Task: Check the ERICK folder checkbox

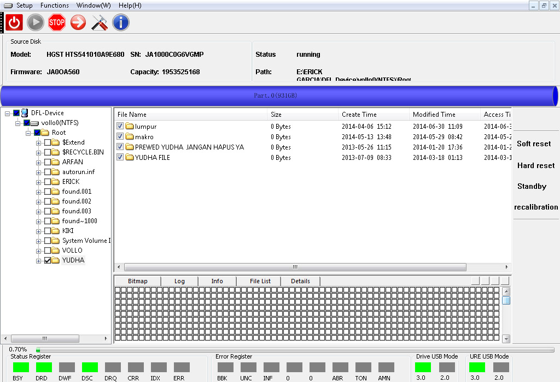Action: coord(48,182)
